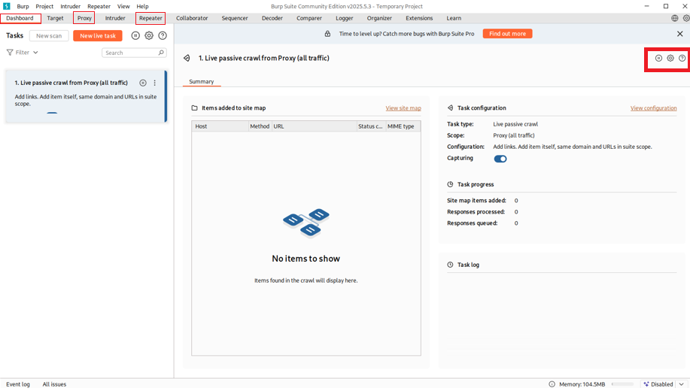This screenshot has width=690, height=391.
Task: Open the View menu
Action: 123,6
